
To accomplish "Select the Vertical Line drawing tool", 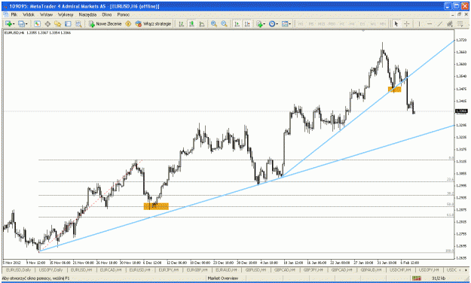I will point(419,23).
